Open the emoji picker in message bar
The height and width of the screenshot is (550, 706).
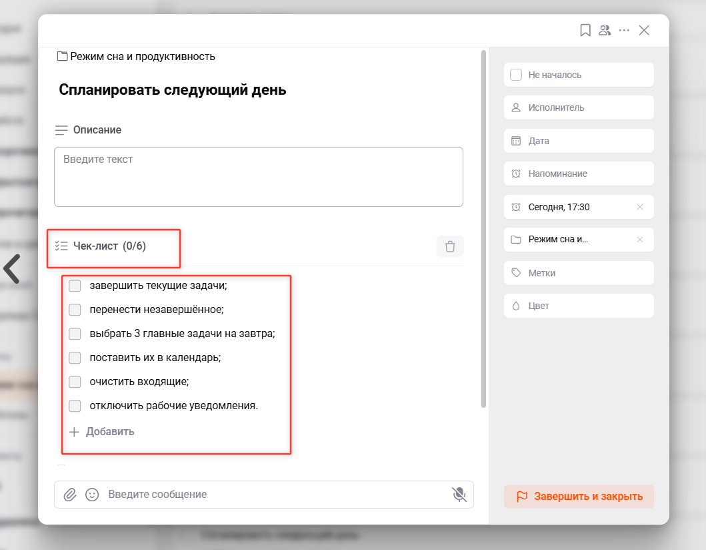92,495
